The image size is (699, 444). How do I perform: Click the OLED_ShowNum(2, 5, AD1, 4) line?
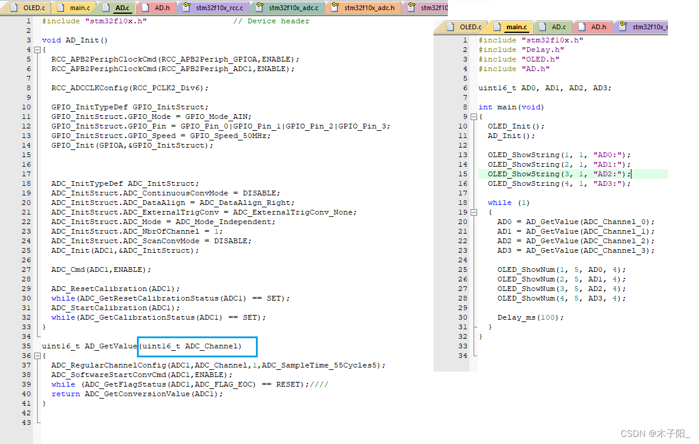[x=561, y=279]
